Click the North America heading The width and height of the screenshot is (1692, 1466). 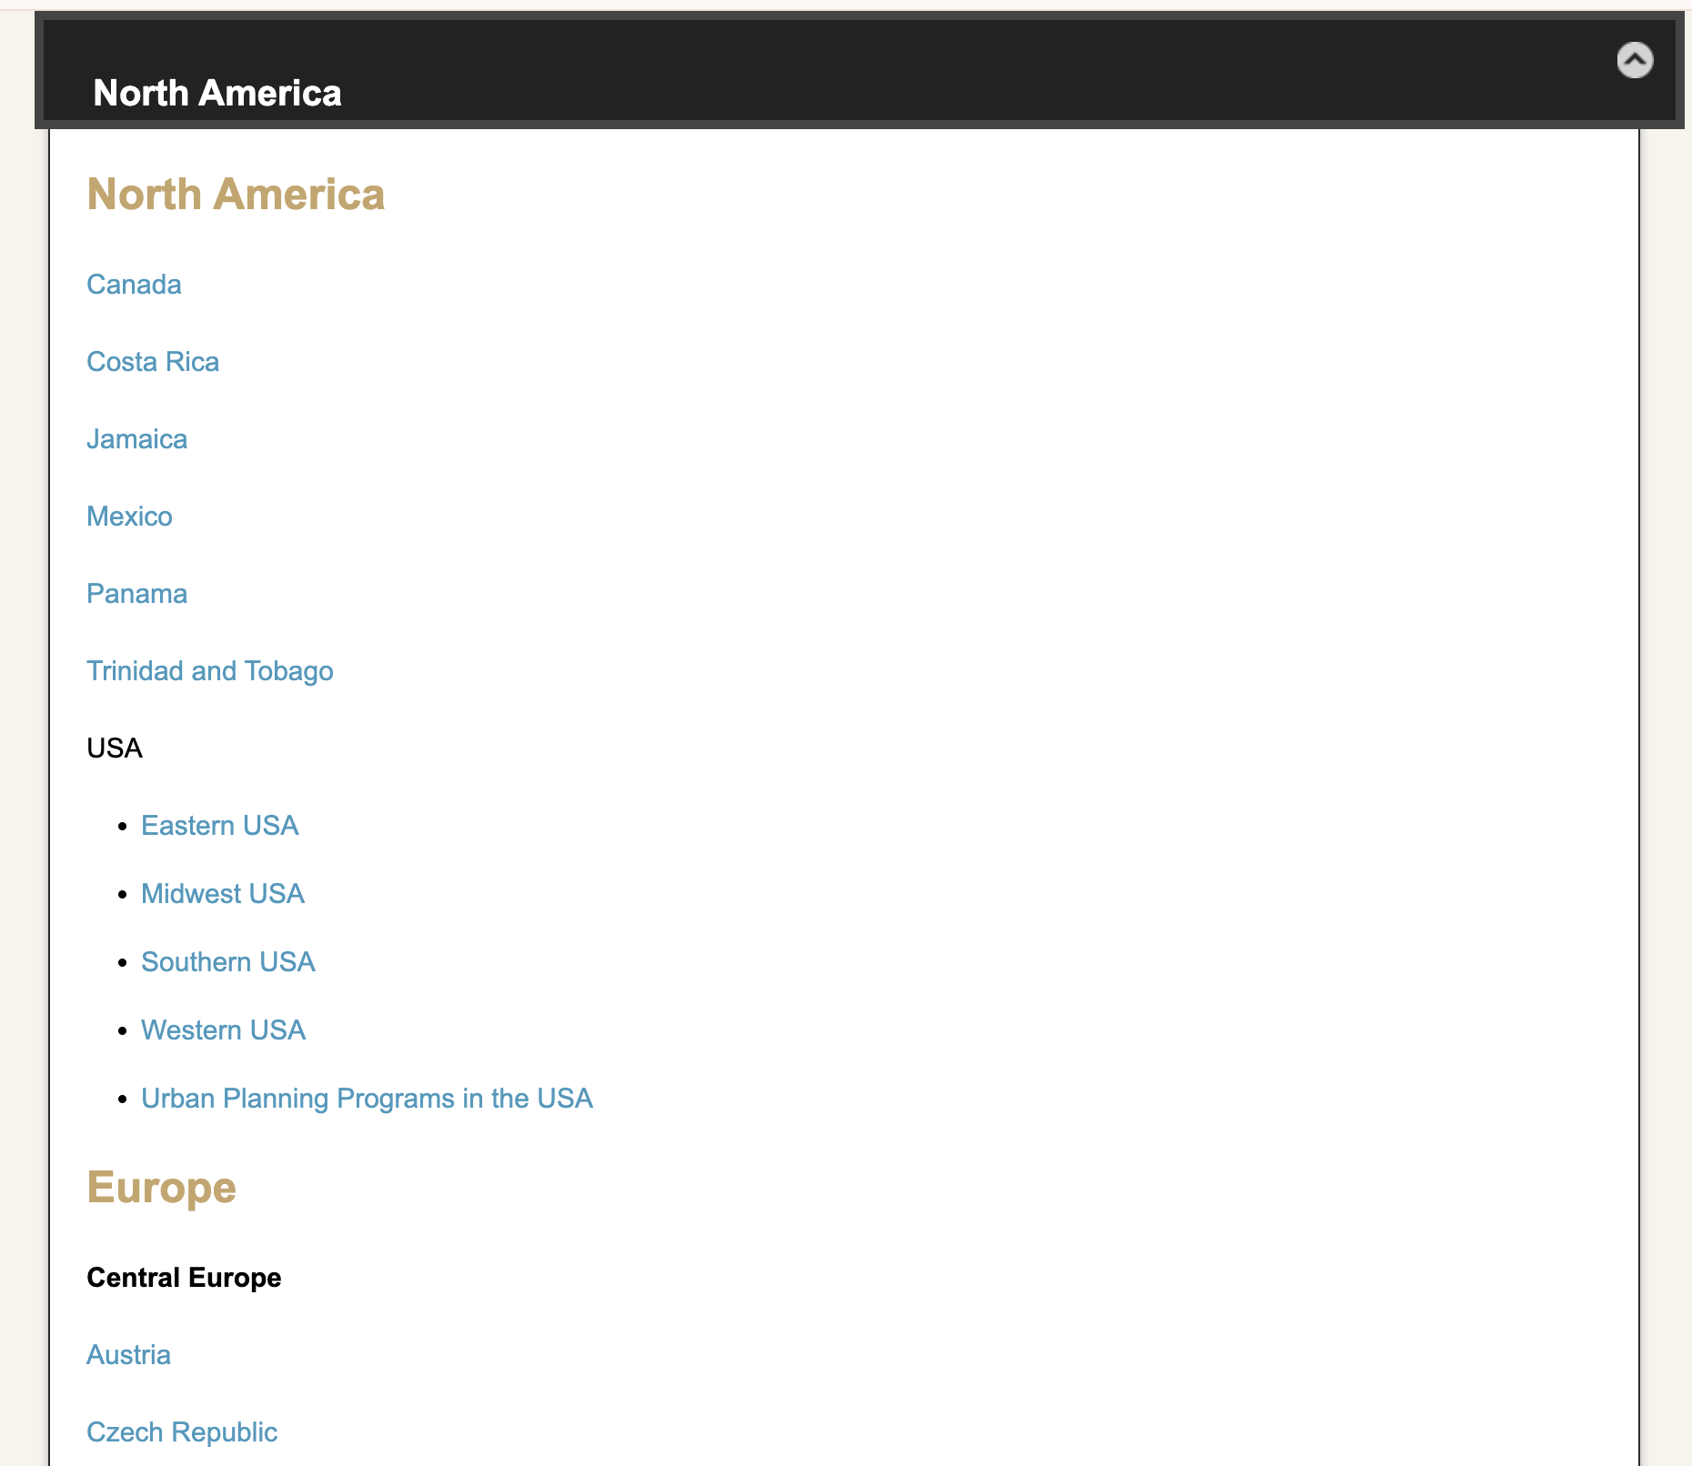click(x=236, y=194)
